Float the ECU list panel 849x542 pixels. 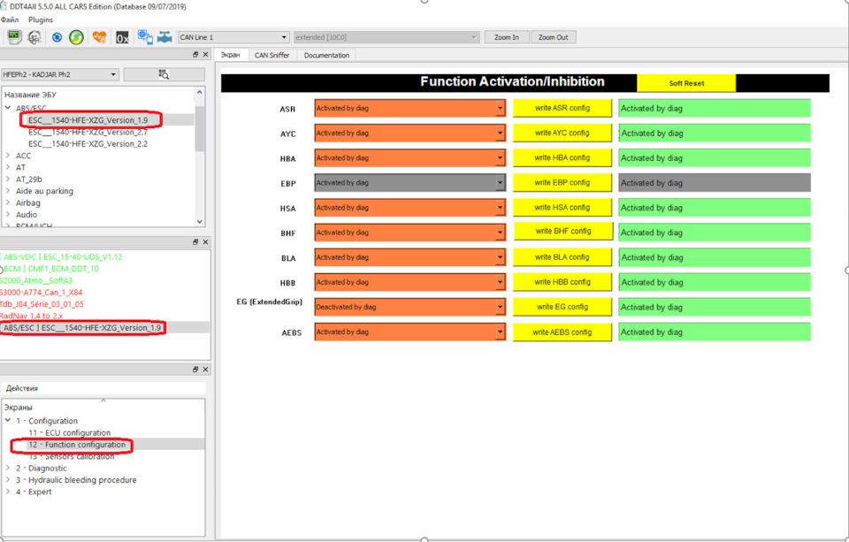click(x=195, y=55)
